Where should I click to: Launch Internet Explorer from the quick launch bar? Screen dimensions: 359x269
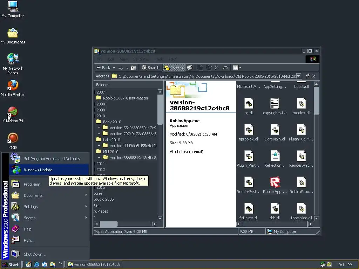[x=36, y=264]
